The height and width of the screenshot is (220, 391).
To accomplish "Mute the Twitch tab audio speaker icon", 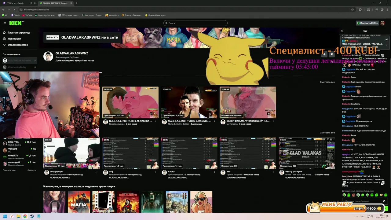I will [x=31, y=3].
